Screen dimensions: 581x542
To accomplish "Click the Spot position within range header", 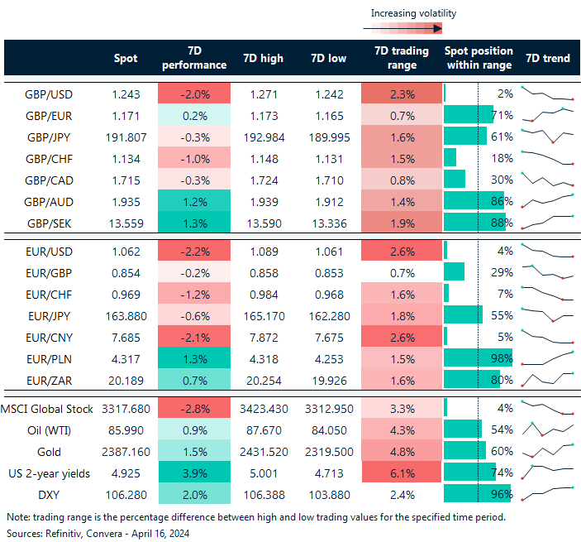I will pyautogui.click(x=479, y=58).
